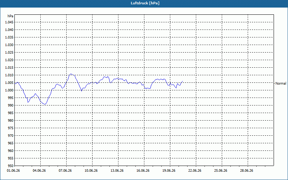This screenshot has width=288, height=180.
Task: Click the 01.06.26 date label
Action: (13, 171)
